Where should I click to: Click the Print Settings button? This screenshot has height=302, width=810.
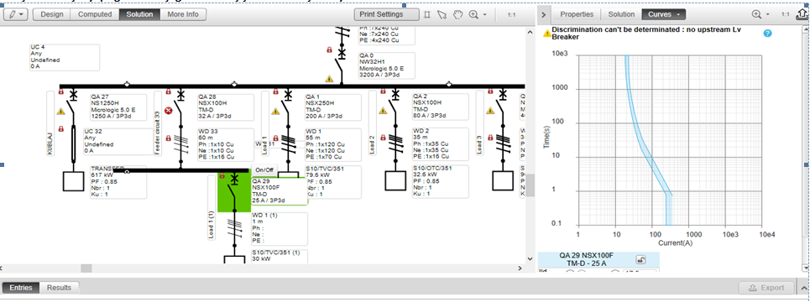point(386,14)
